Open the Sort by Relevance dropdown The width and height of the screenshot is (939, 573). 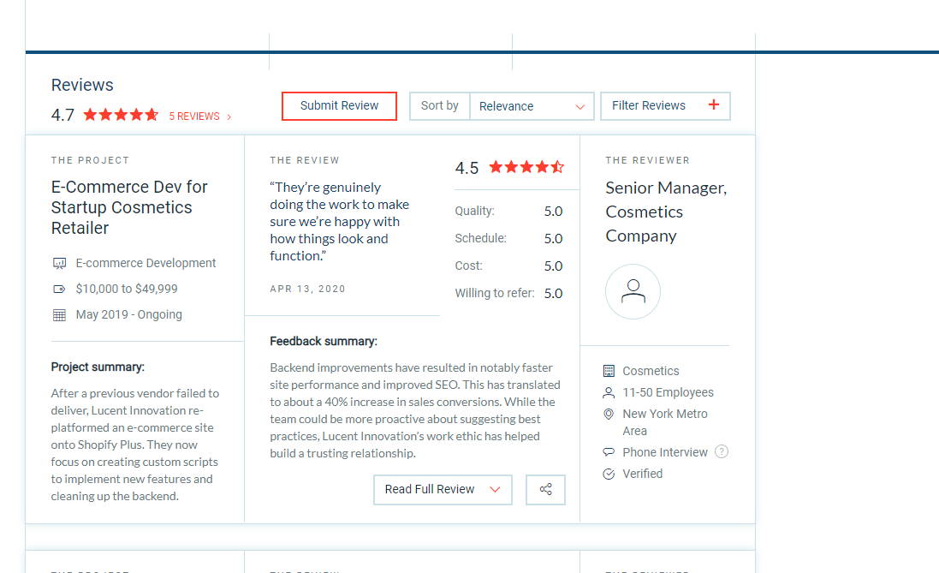tap(532, 106)
